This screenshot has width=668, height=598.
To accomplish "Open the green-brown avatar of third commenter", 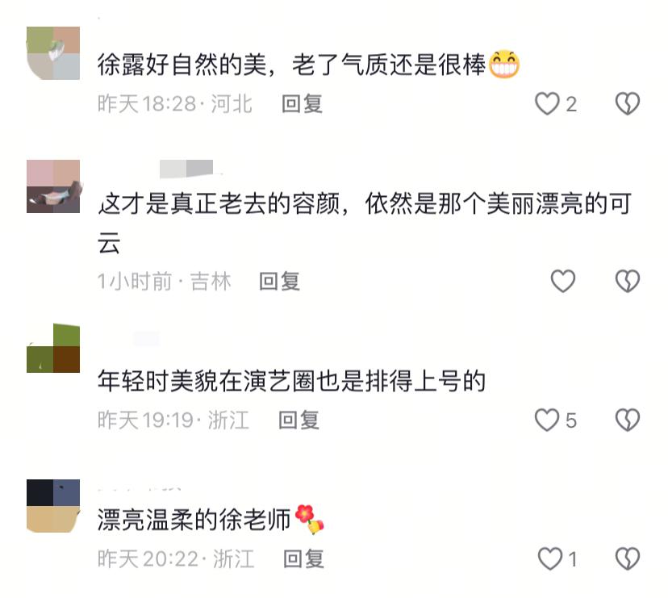I will tap(53, 348).
